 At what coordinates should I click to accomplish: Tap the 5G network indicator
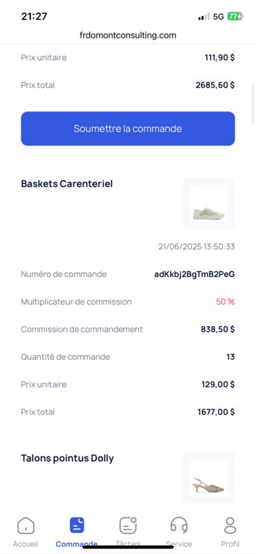(x=219, y=17)
